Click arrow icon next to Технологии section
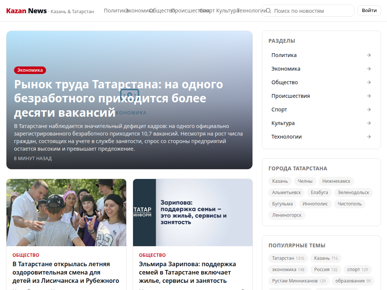The height and width of the screenshot is (290, 387). [x=369, y=136]
